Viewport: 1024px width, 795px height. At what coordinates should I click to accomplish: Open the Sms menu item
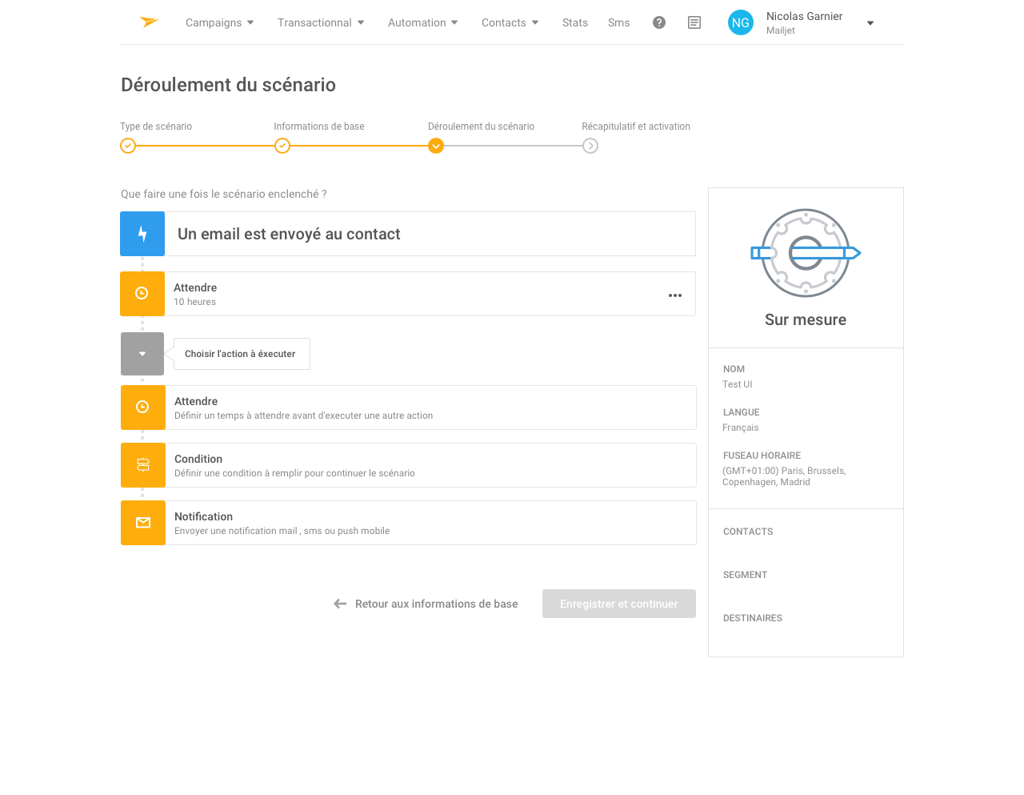coord(618,22)
